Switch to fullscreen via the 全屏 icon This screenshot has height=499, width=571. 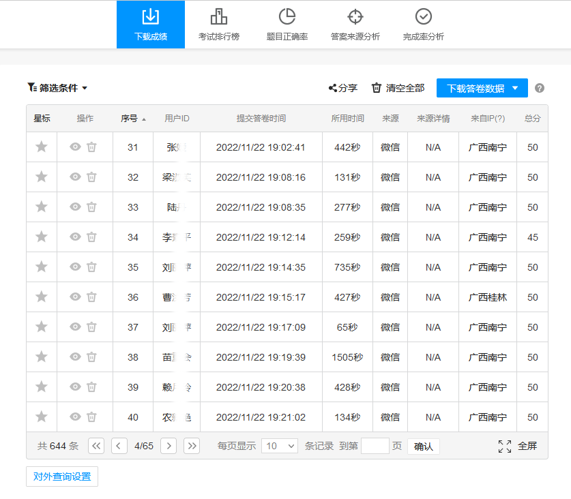tap(505, 446)
